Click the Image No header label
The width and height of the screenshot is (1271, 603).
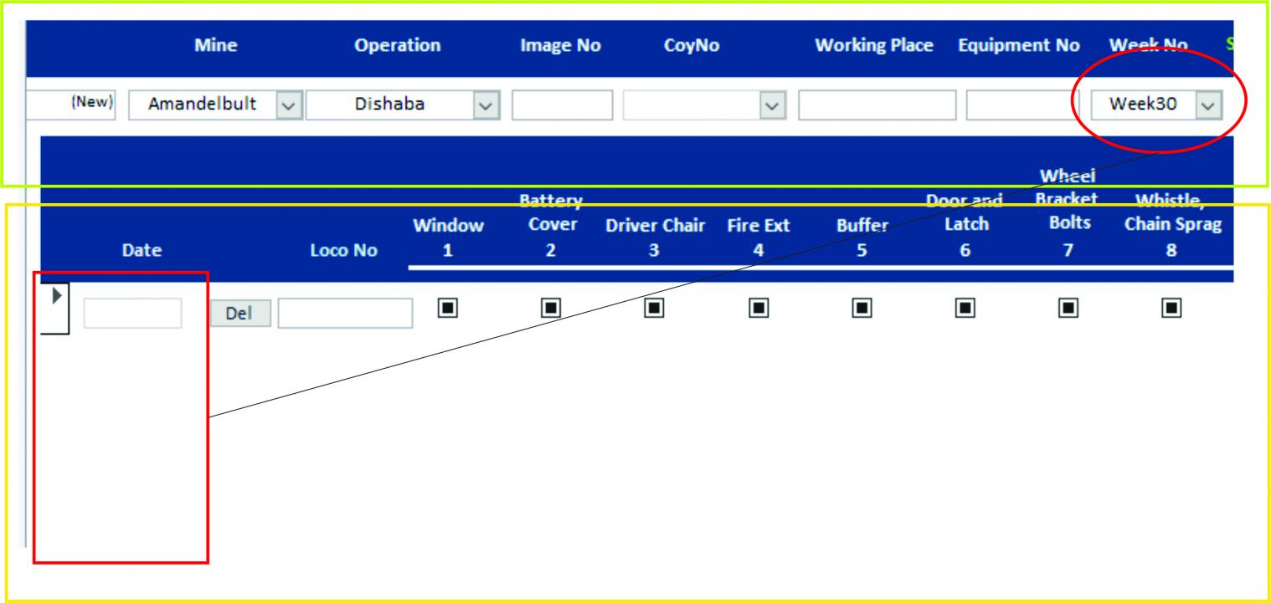click(561, 46)
